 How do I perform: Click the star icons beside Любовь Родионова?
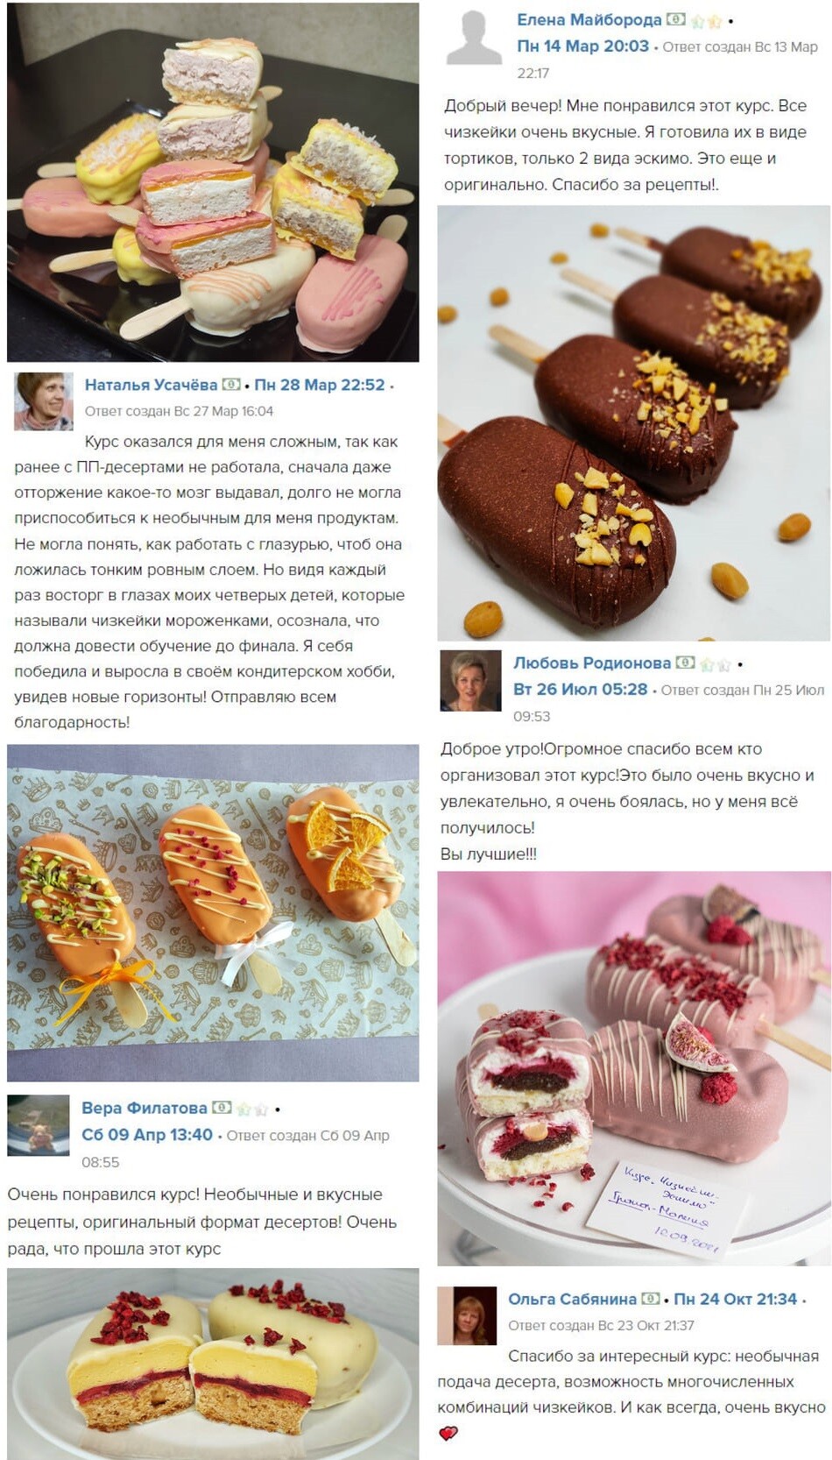[716, 663]
